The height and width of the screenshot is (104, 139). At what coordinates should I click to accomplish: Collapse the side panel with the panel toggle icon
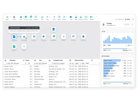point(133,19)
